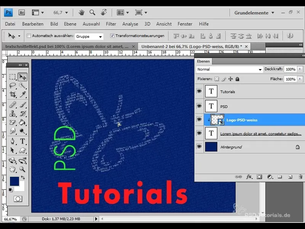Create a new layer group
This screenshot has height=229, width=305.
[280, 177]
